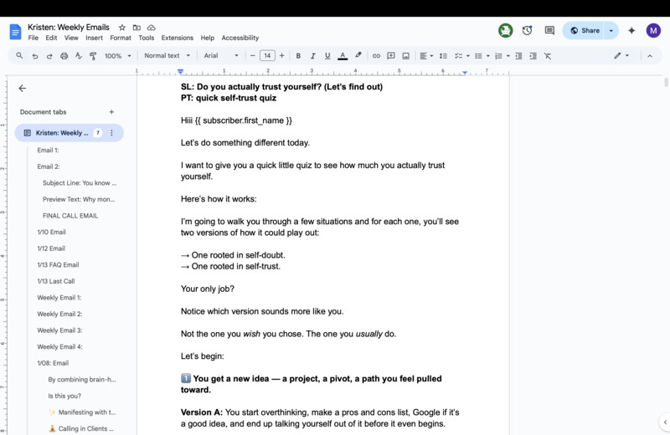Open the text alignment dropdown
The image size is (670, 435).
pyautogui.click(x=426, y=56)
